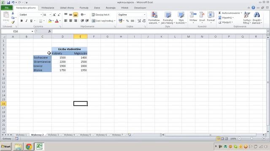This screenshot has height=151, width=270.
Task: Click Autosumowanie sum button
Action: pos(230,13)
